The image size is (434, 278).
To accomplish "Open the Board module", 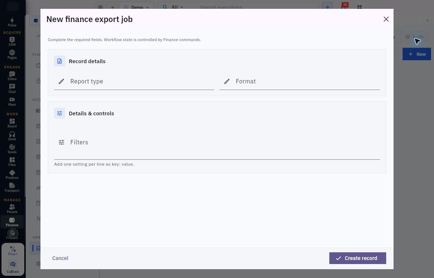I will coord(12,123).
